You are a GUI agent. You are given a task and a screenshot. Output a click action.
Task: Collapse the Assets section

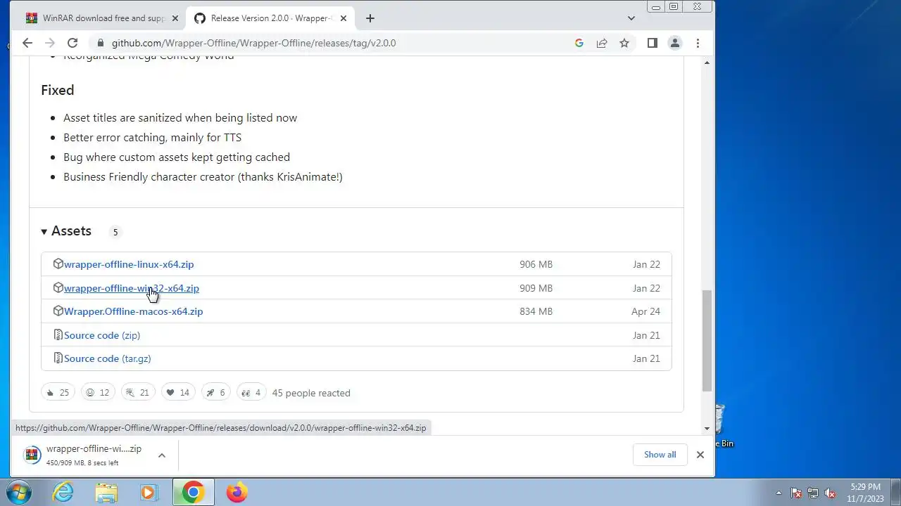pyautogui.click(x=66, y=231)
